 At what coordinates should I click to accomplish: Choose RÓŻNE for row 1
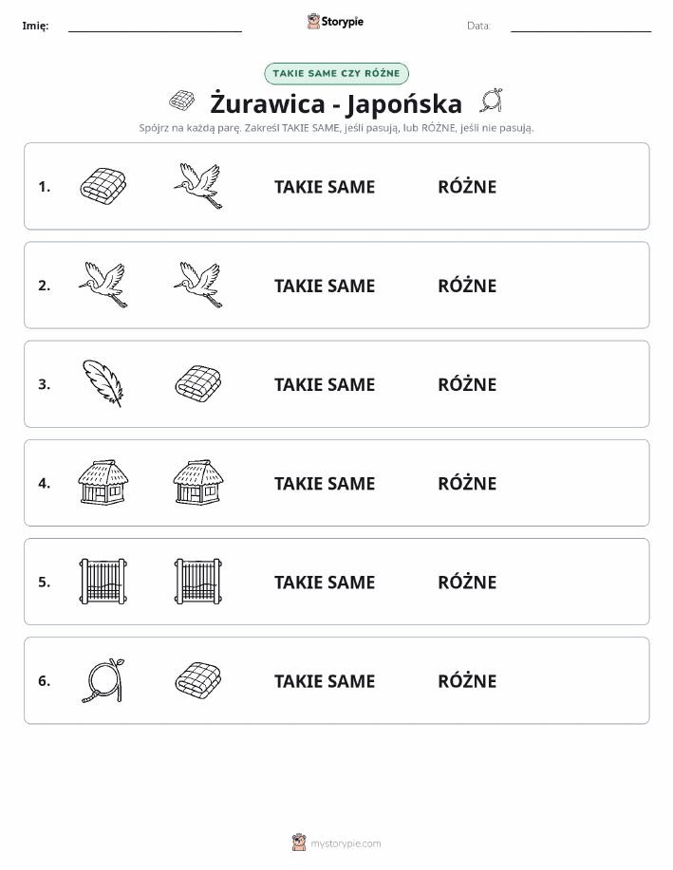(x=467, y=186)
